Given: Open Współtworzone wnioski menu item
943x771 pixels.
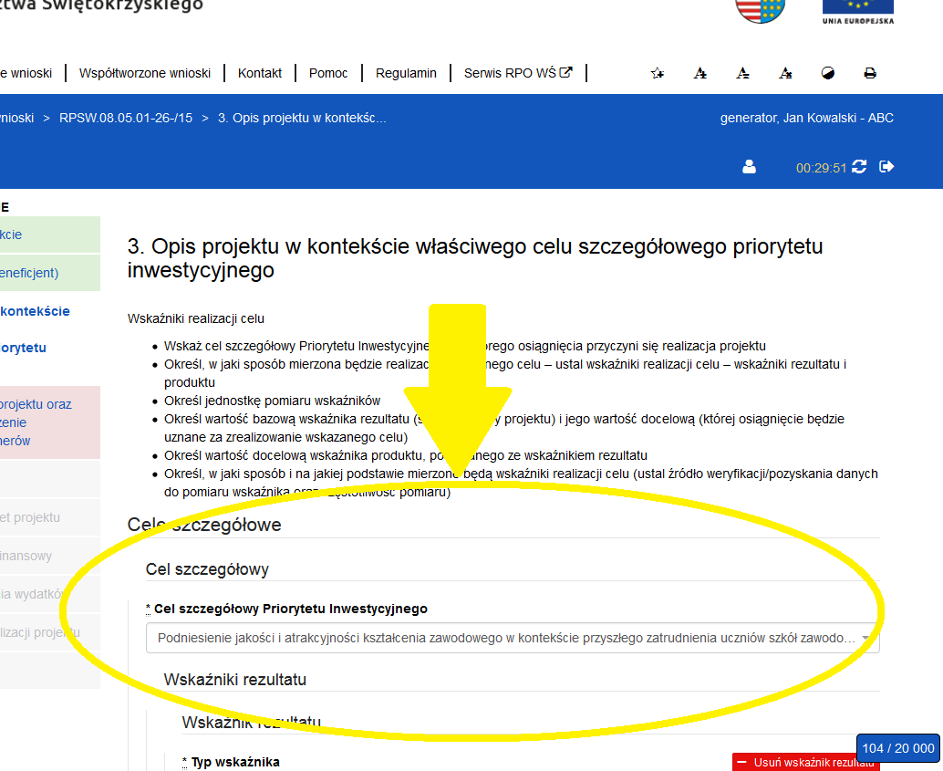Looking at the screenshot, I should pos(145,73).
